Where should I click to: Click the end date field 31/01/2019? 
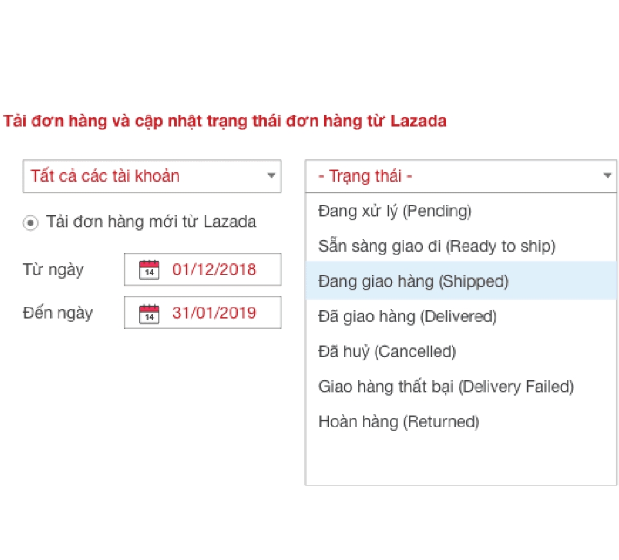coord(214,313)
